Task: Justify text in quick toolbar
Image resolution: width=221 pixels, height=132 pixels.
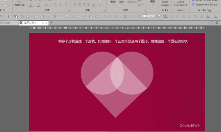Action: tap(190, 16)
